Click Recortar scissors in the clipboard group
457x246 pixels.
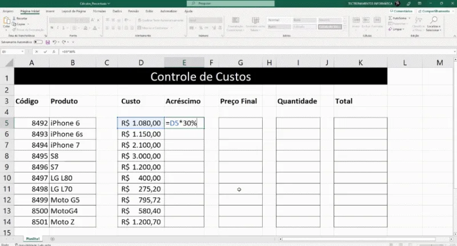14,18
